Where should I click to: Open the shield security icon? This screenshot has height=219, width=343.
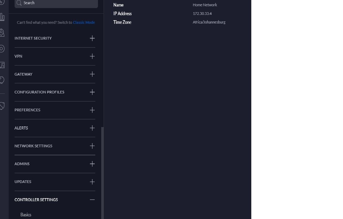(2, 106)
